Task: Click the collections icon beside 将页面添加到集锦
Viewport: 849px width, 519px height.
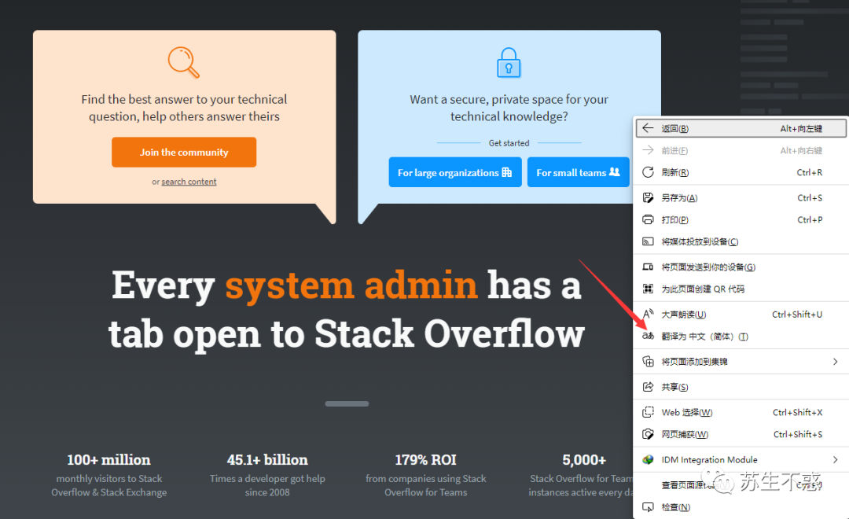Action: (x=648, y=362)
